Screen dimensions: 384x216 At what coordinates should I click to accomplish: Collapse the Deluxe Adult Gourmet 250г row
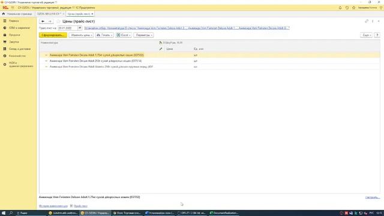[46, 67]
